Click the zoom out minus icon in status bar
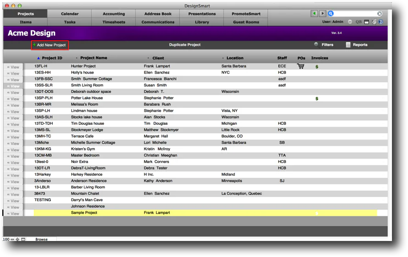 [12, 239]
